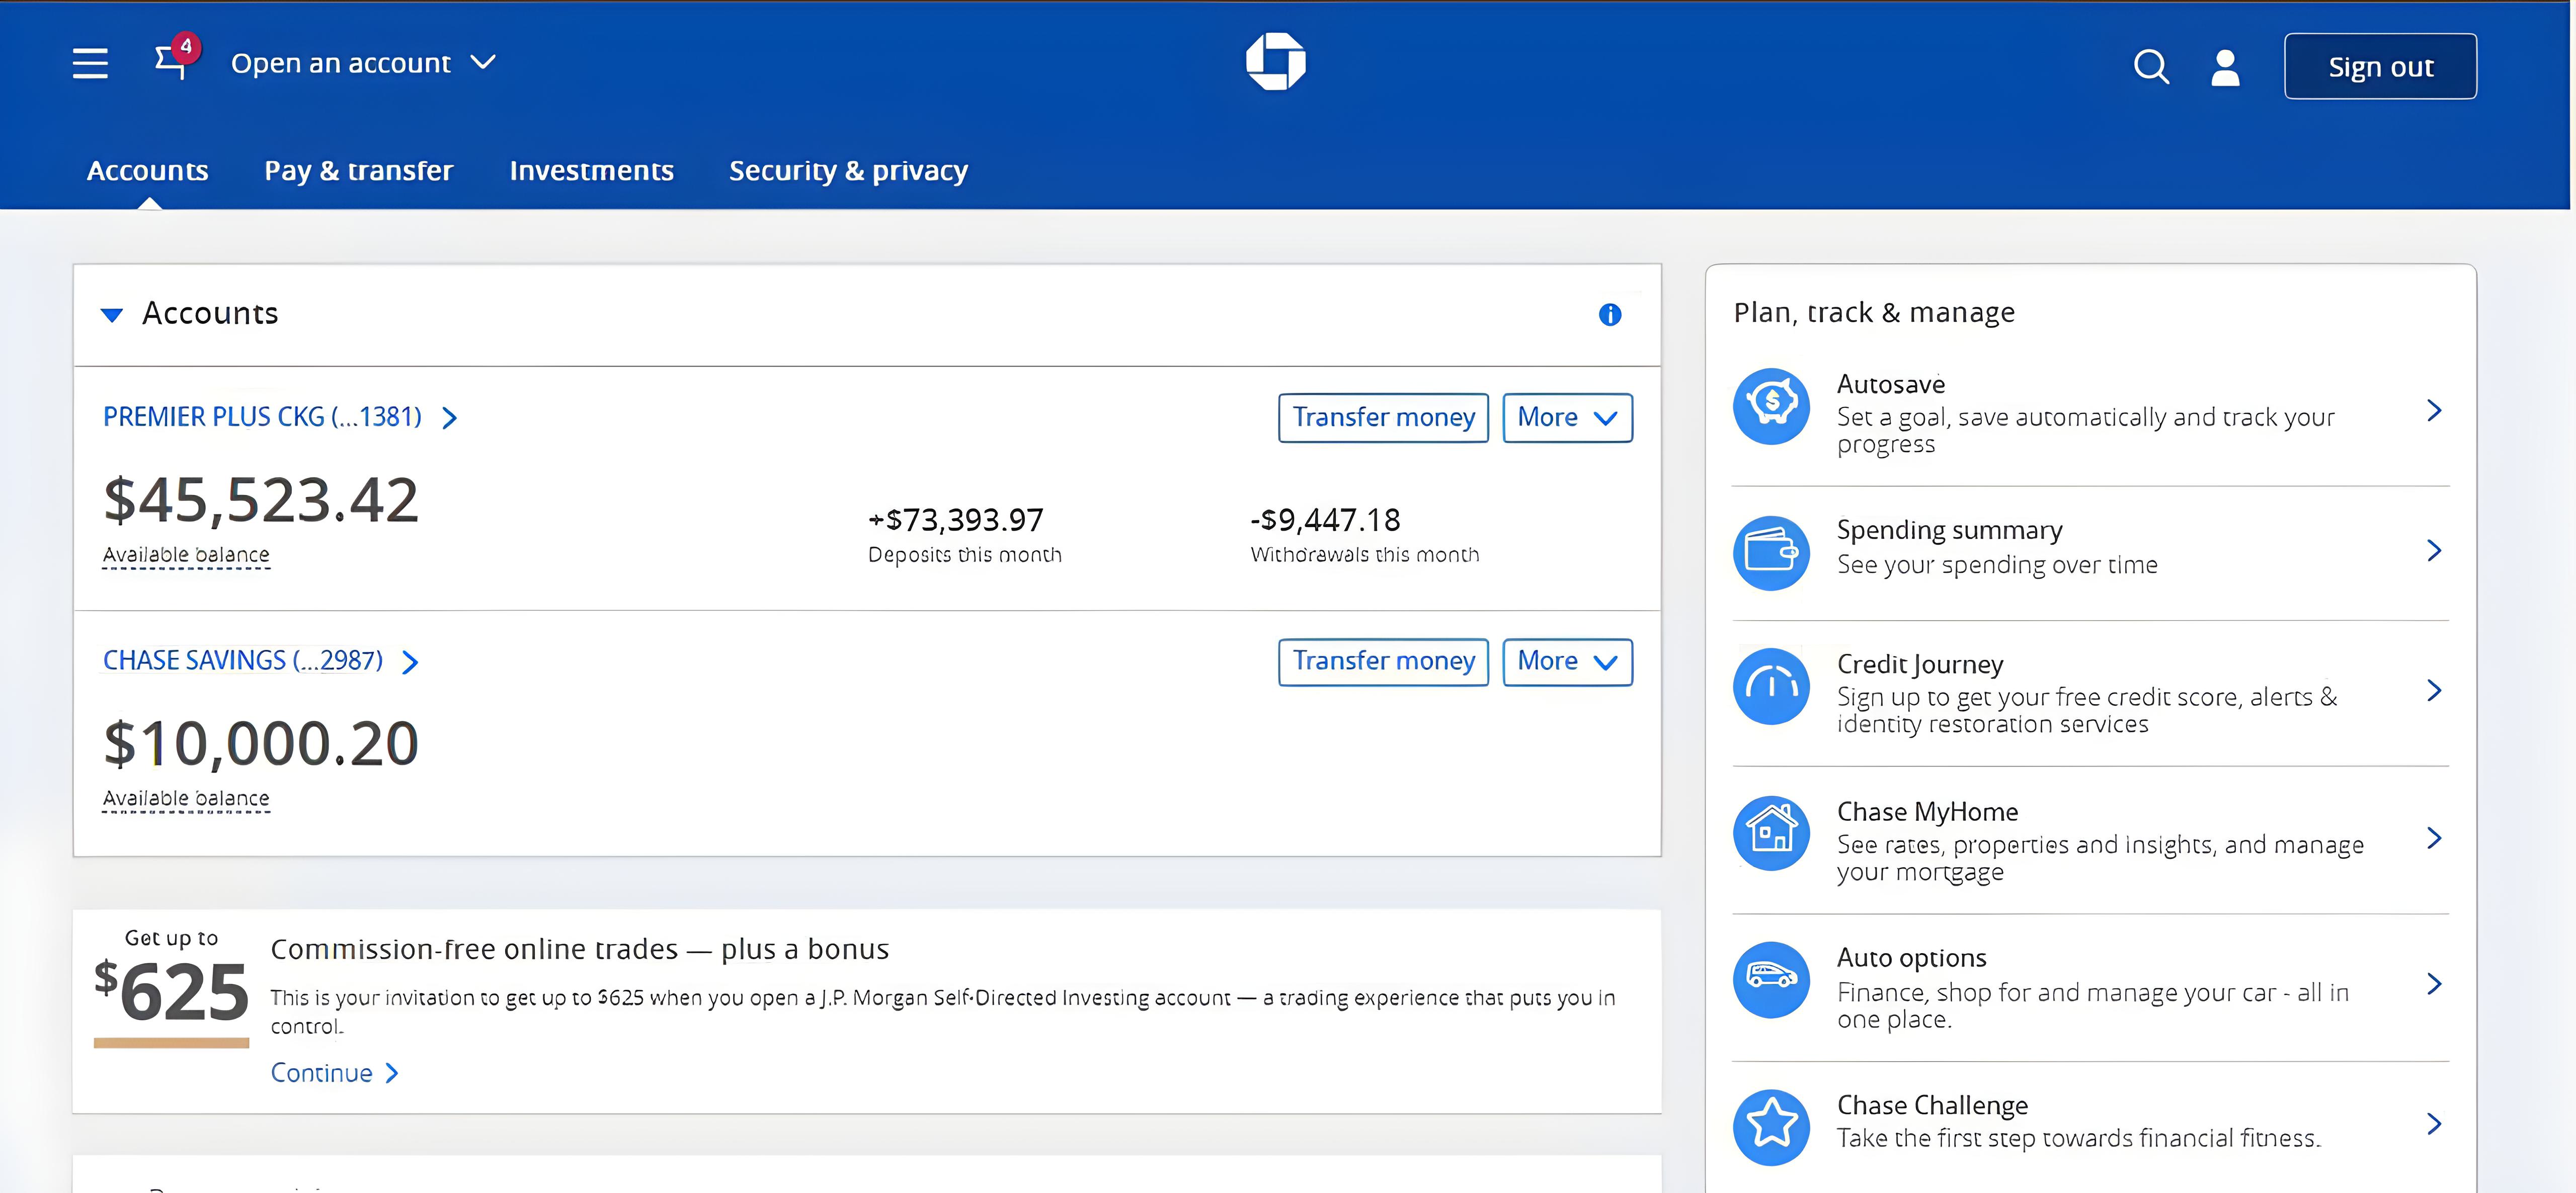Open CHASE SAVINGS (...2987) account link
The height and width of the screenshot is (1193, 2576).
tap(243, 661)
